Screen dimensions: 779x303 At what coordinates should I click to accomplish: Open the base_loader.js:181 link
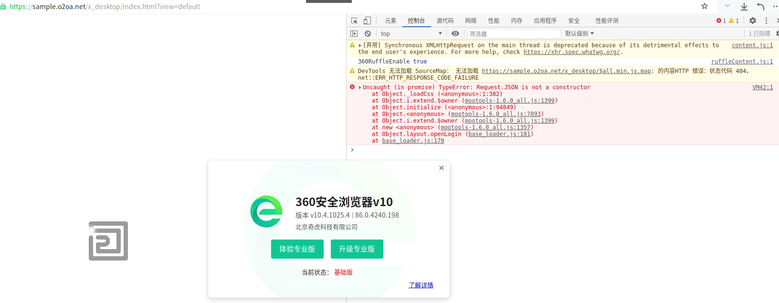(499, 134)
